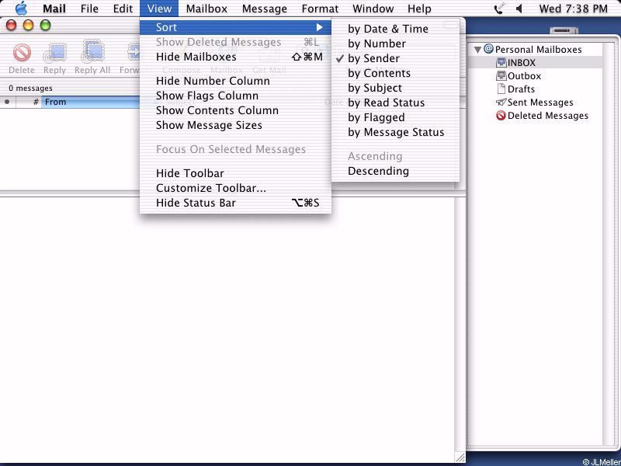Close the highlighted View menu

coord(159,9)
